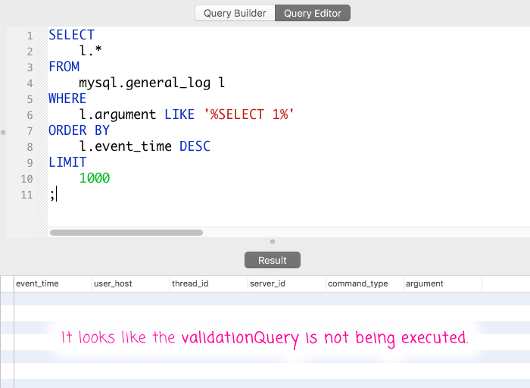530x388 pixels.
Task: Click the LIKE keyword on line 6
Action: point(179,114)
